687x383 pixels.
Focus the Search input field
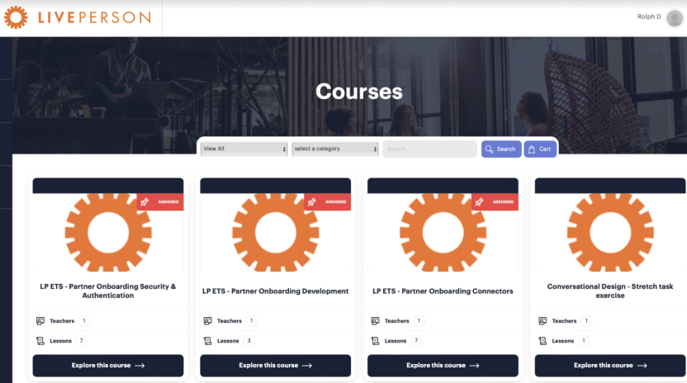click(x=430, y=149)
